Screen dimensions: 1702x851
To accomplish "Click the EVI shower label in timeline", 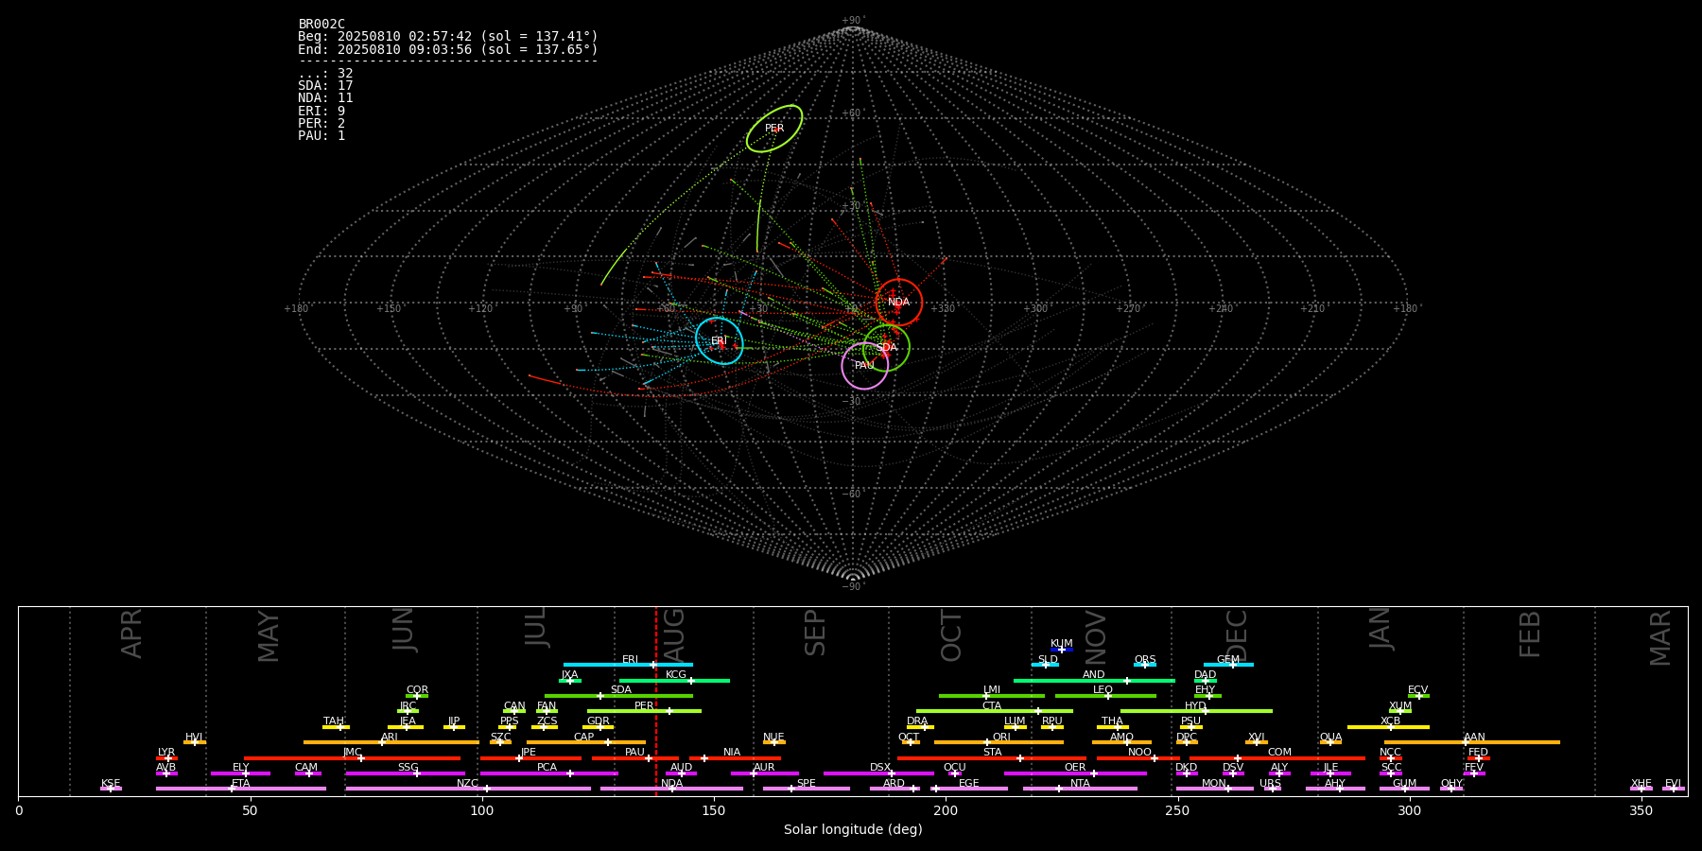I will [1673, 784].
